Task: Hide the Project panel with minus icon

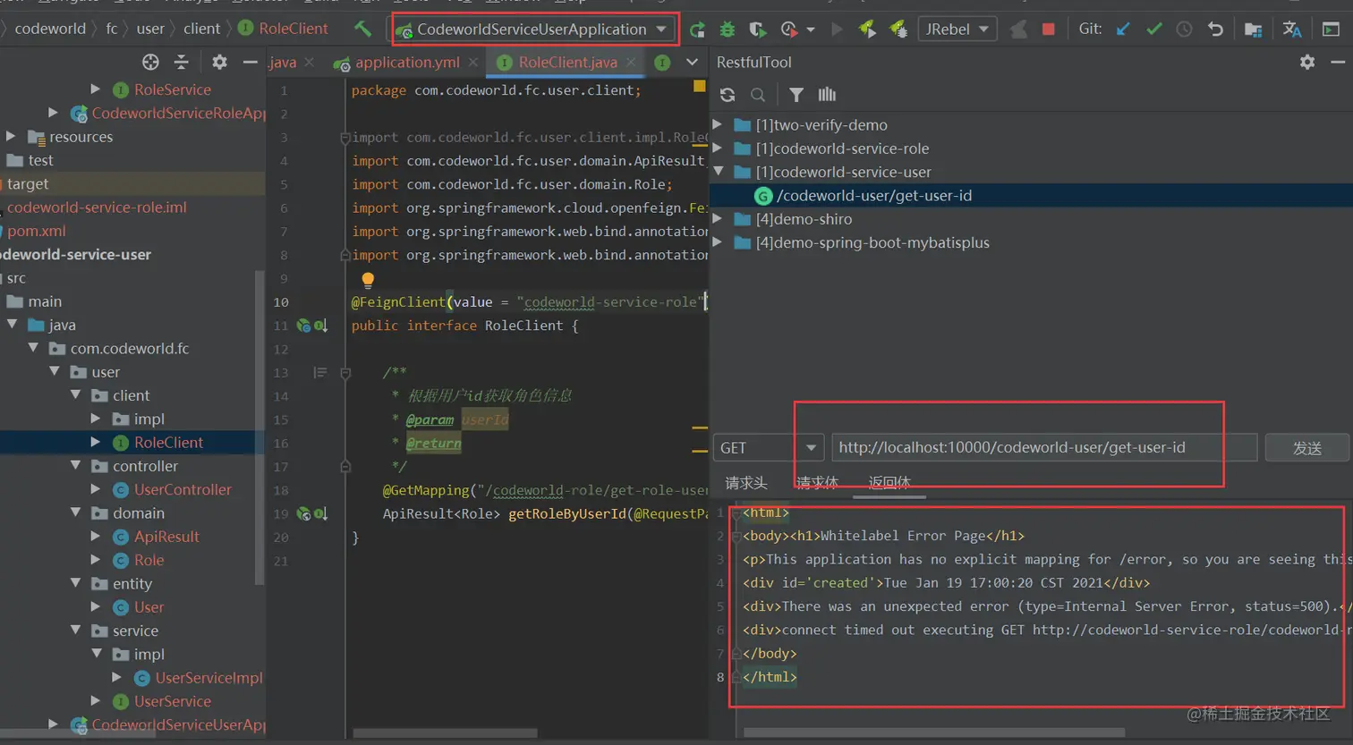Action: tap(251, 62)
